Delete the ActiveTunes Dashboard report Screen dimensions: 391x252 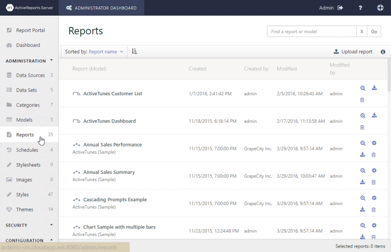[362, 127]
